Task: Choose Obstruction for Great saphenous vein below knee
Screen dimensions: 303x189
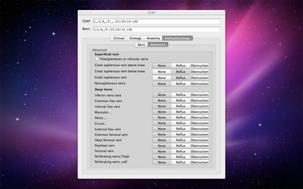Action: click(200, 72)
